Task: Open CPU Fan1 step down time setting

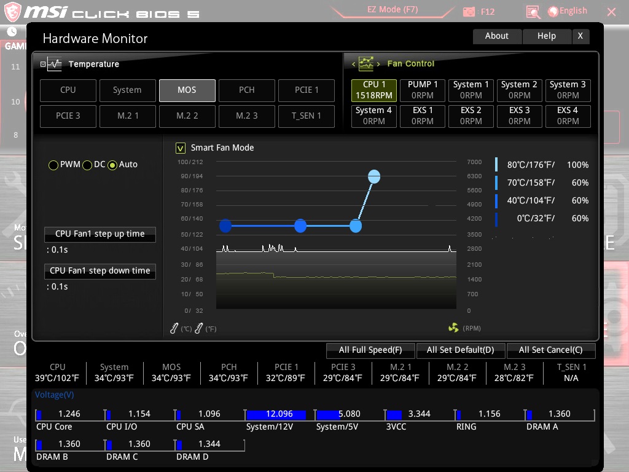Action: point(100,271)
